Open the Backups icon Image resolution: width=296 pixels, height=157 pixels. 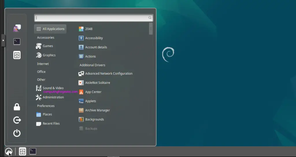pos(81,129)
